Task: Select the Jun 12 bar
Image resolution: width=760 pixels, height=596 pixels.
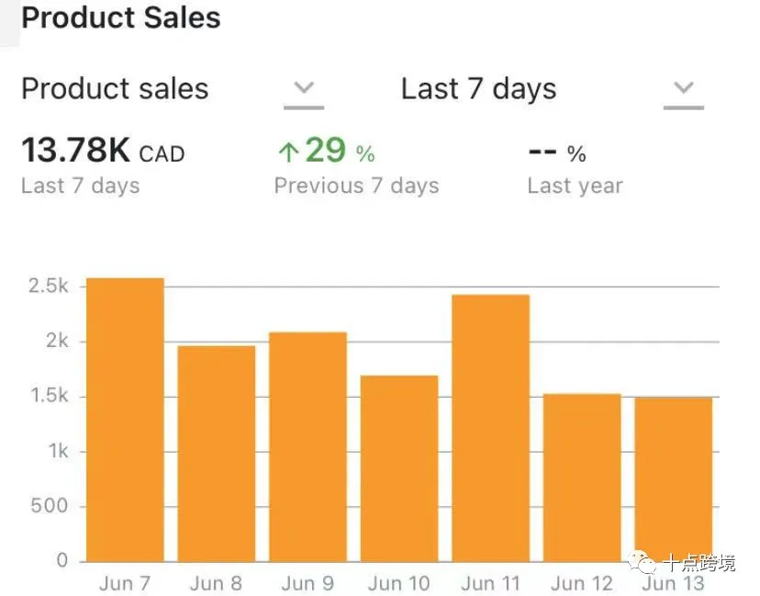Action: [x=582, y=478]
